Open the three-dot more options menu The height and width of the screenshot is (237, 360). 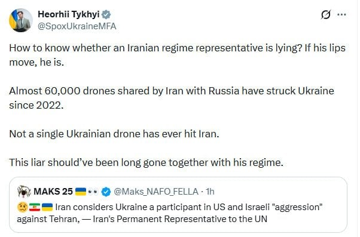coord(341,15)
